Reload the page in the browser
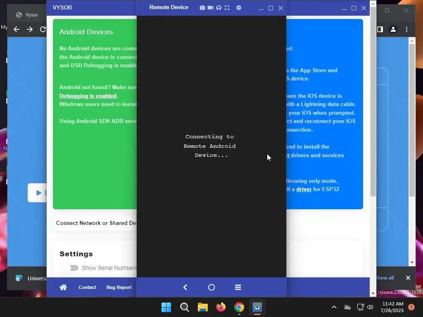This screenshot has height=317, width=423. [43, 29]
